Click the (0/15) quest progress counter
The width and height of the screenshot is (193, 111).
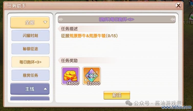click(112, 36)
